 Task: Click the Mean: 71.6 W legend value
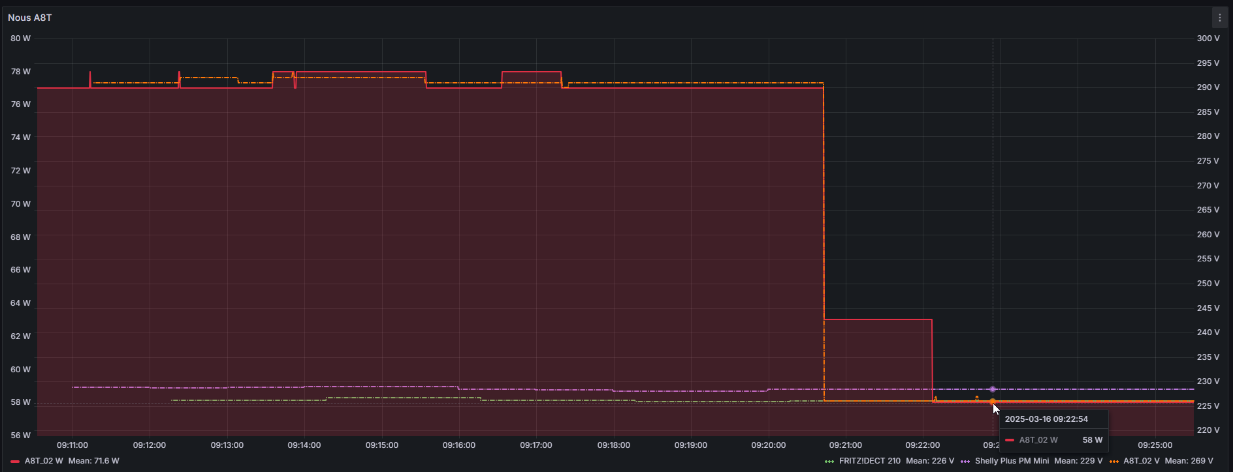[93, 461]
